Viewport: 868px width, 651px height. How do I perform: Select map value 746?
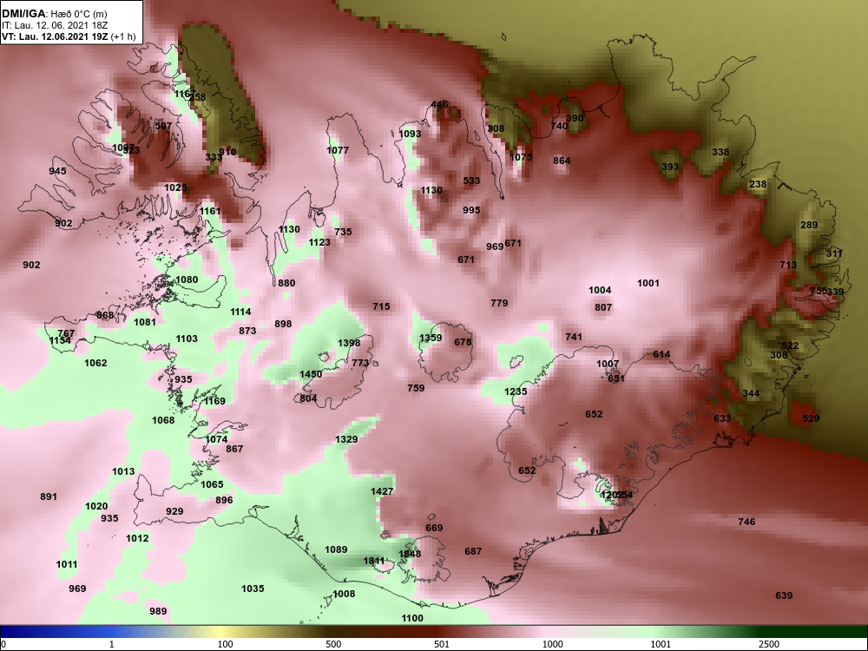[746, 522]
